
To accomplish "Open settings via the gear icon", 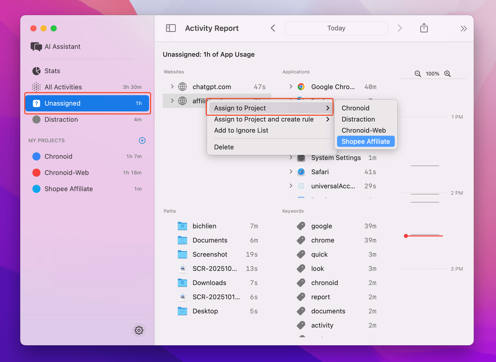I will [x=139, y=330].
